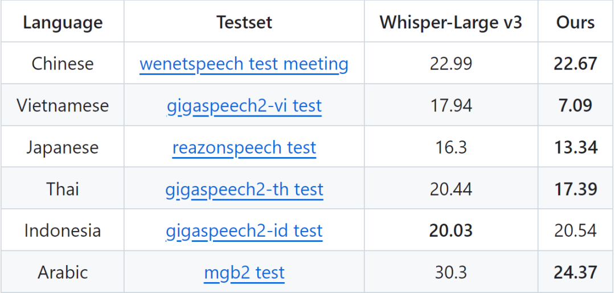Image resolution: width=615 pixels, height=293 pixels.
Task: Click the bold 20.03 Whisper score
Action: click(x=450, y=231)
